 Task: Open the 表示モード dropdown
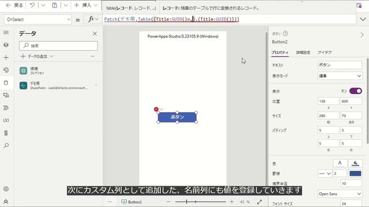(x=340, y=76)
